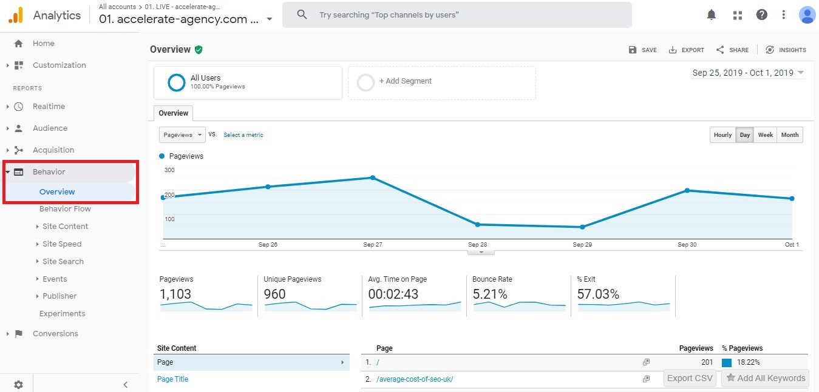
Task: Click the Pageviews 1,103 metric sparkline
Action: pyautogui.click(x=206, y=306)
